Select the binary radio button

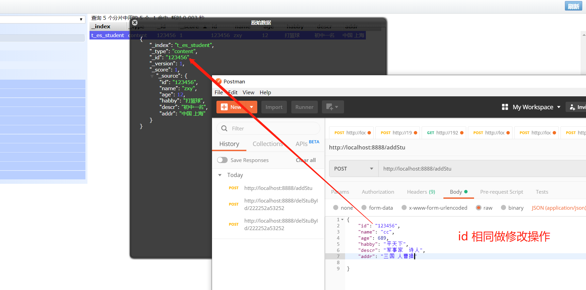[x=503, y=208]
